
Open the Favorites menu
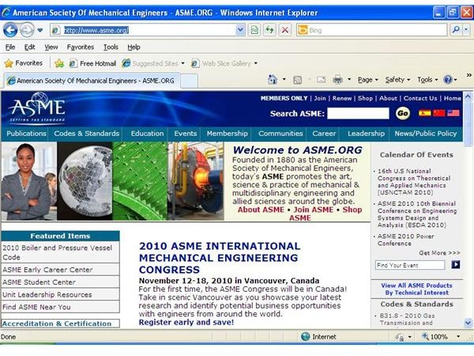pos(81,47)
